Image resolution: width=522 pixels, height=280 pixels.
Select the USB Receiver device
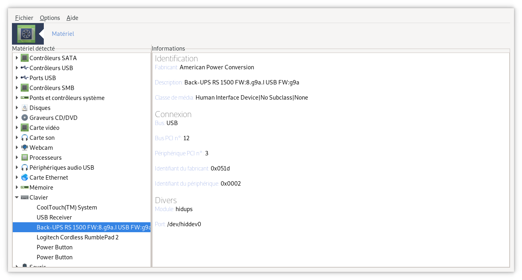click(x=54, y=217)
